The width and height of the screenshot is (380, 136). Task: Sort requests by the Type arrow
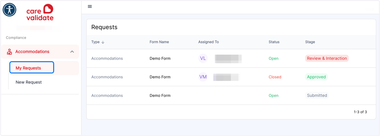coord(103,42)
